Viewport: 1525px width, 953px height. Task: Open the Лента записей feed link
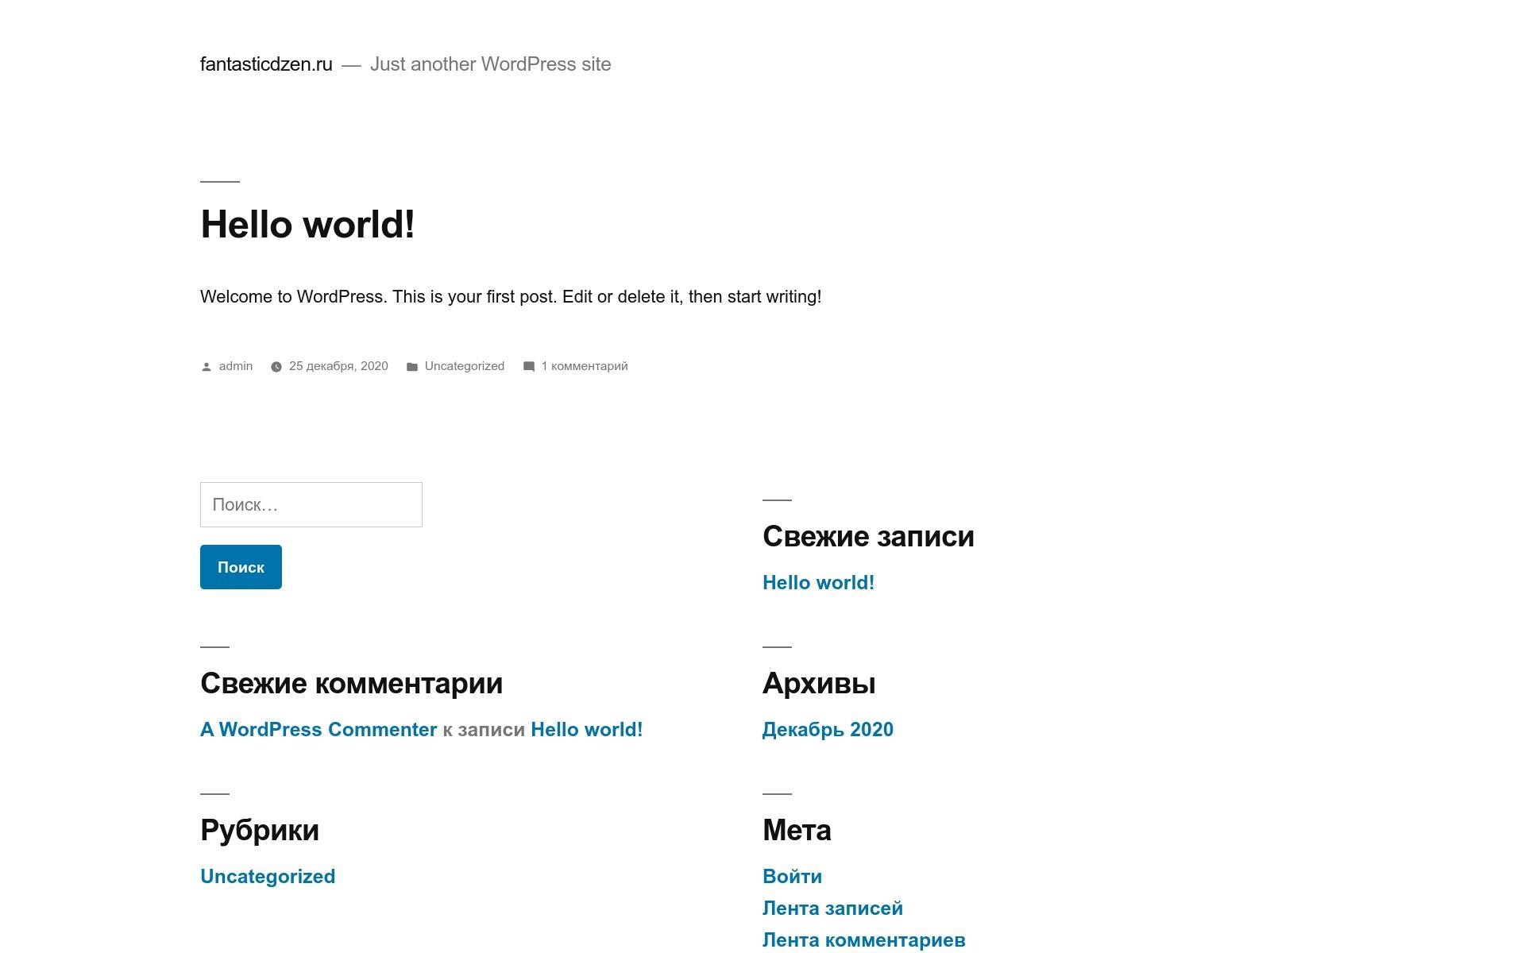pyautogui.click(x=832, y=909)
